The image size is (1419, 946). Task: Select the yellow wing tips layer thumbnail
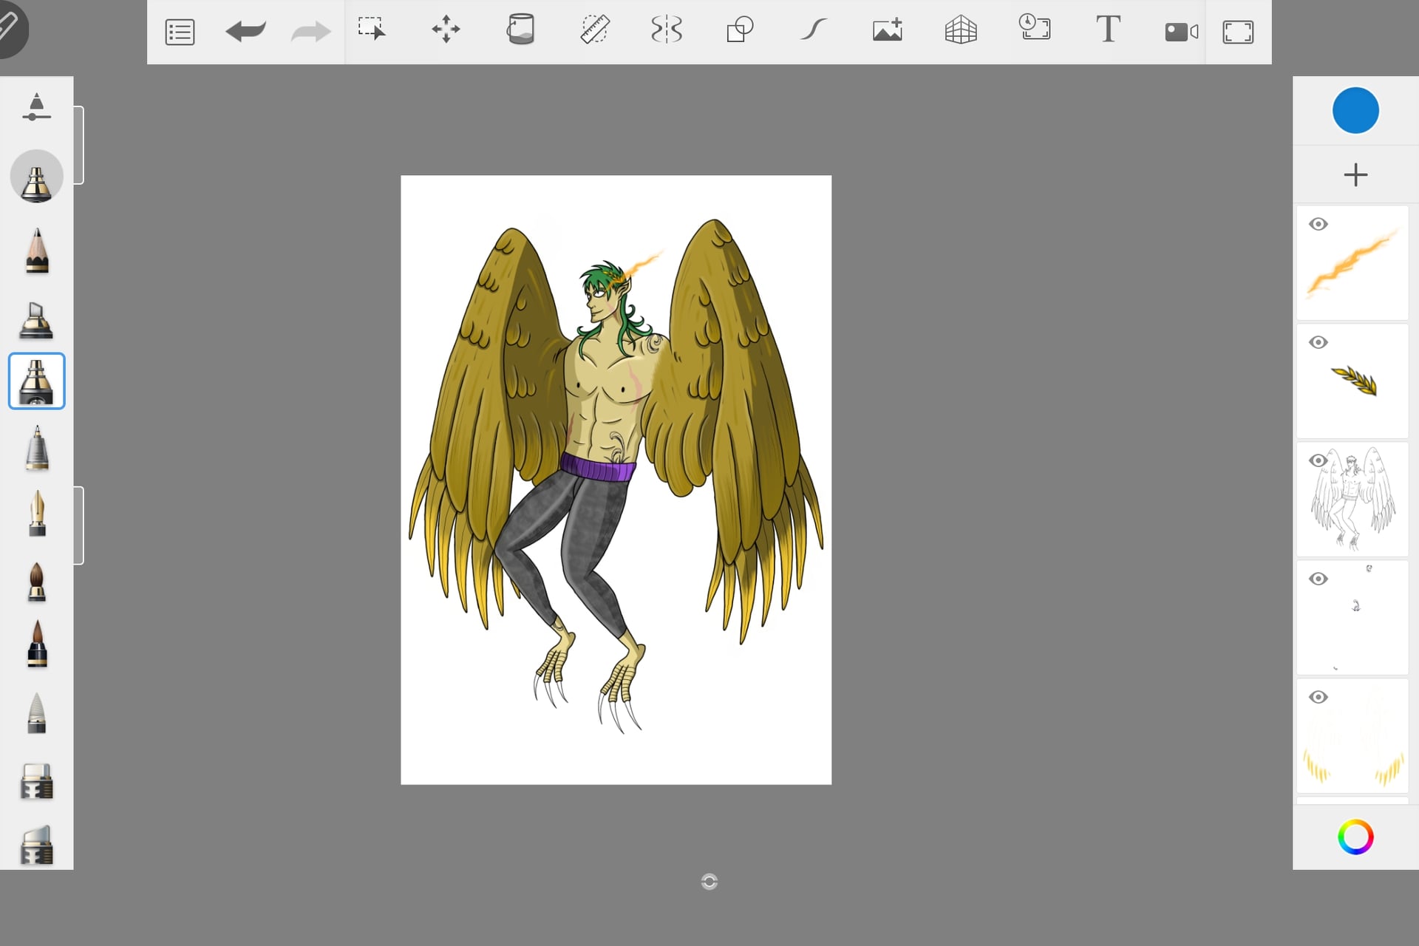[1352, 736]
